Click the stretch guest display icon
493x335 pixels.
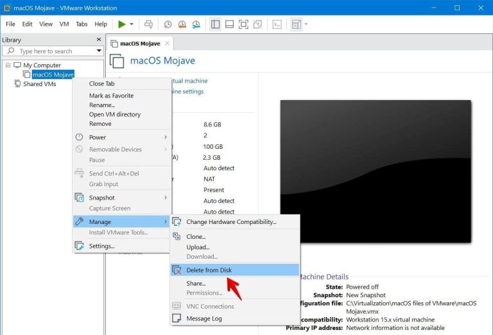(296, 24)
